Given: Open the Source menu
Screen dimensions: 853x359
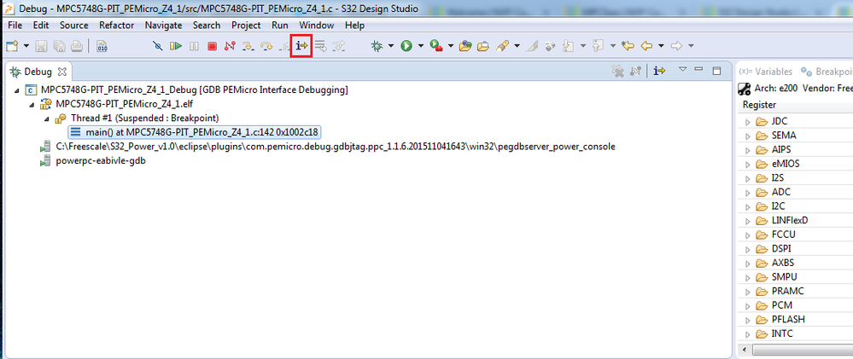Looking at the screenshot, I should tap(74, 25).
